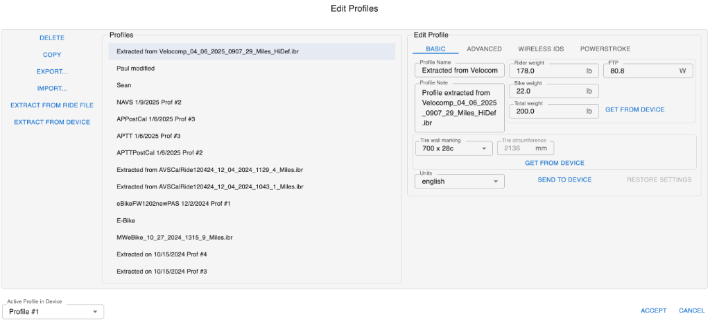Click the Rider weight input field
Screen dimensions: 710x325
point(548,71)
